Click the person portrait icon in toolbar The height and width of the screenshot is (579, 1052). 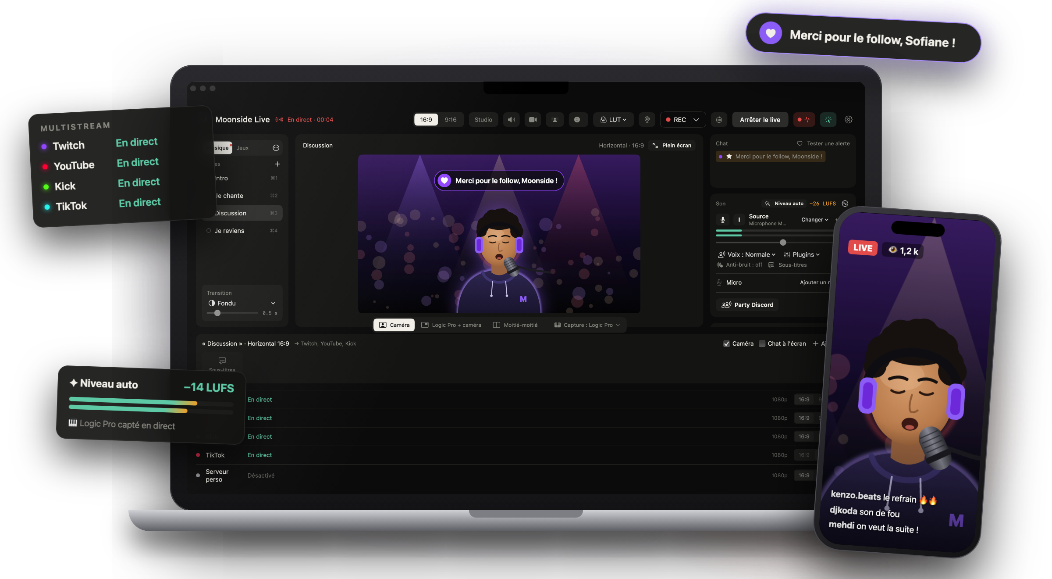(554, 120)
